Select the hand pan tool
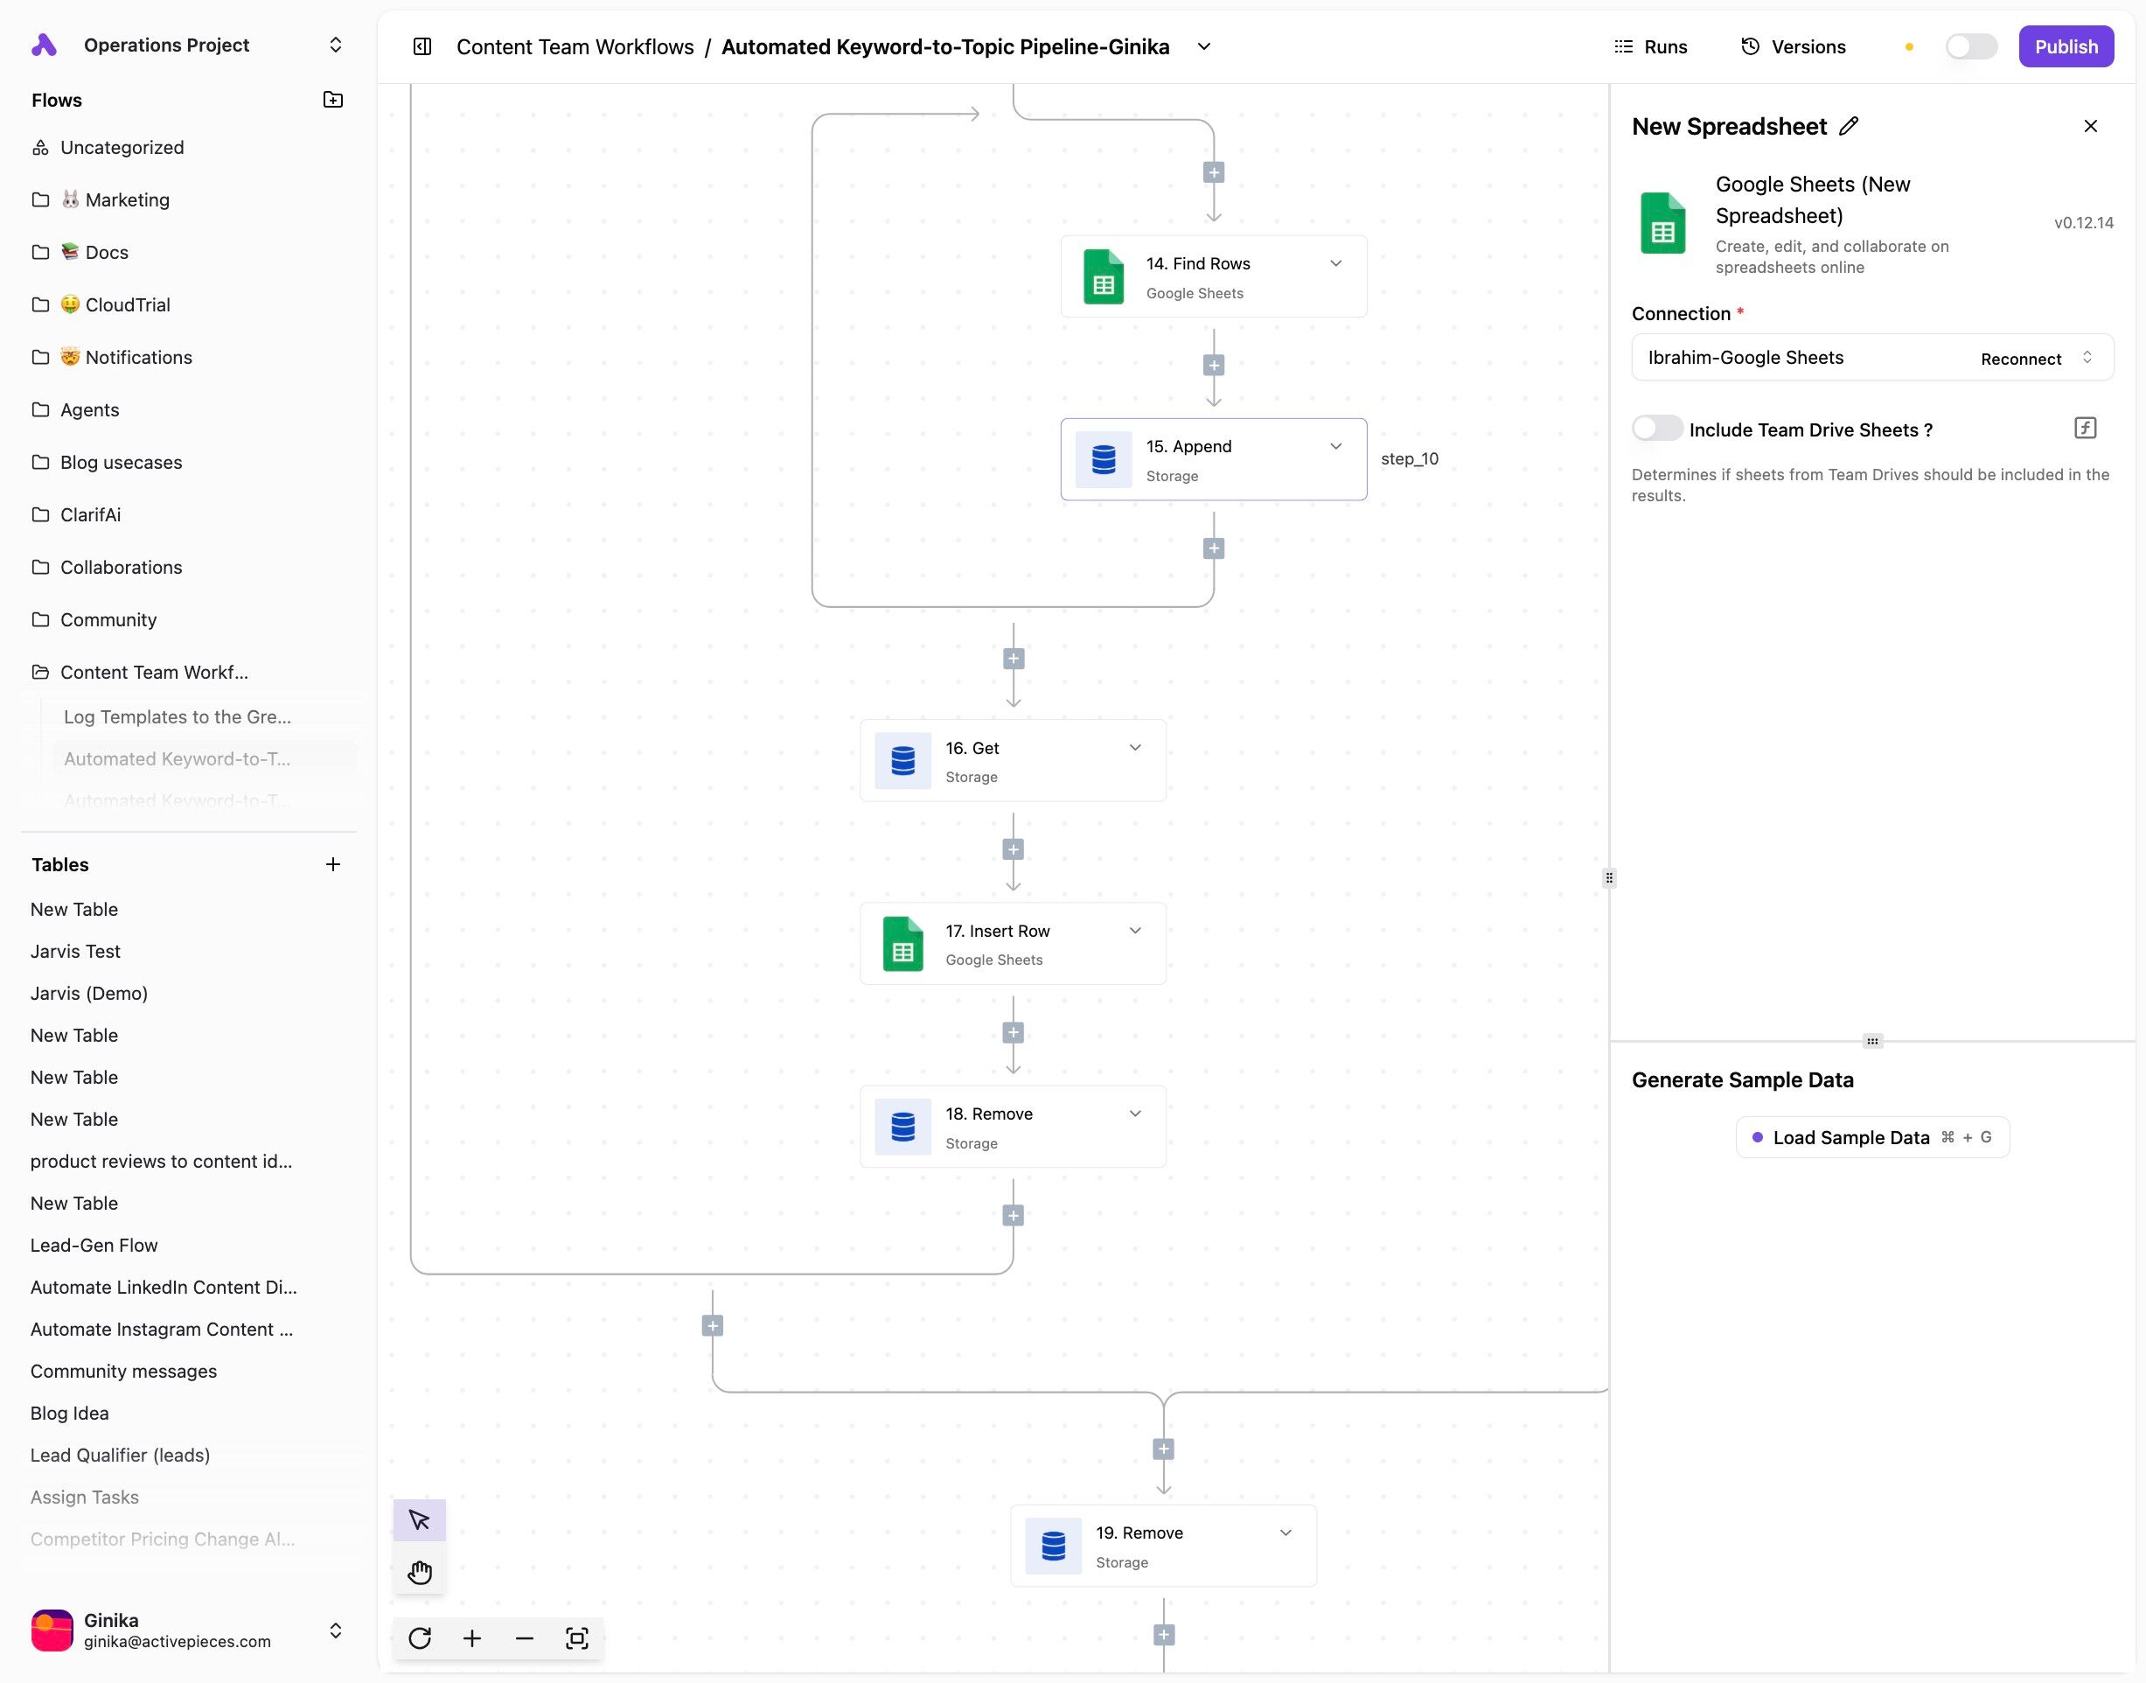 click(420, 1572)
